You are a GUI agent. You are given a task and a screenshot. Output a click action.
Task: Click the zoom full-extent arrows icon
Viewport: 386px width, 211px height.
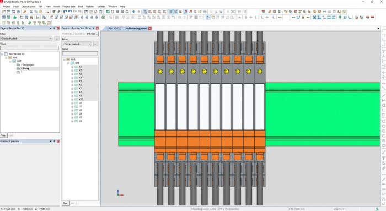tap(233, 12)
